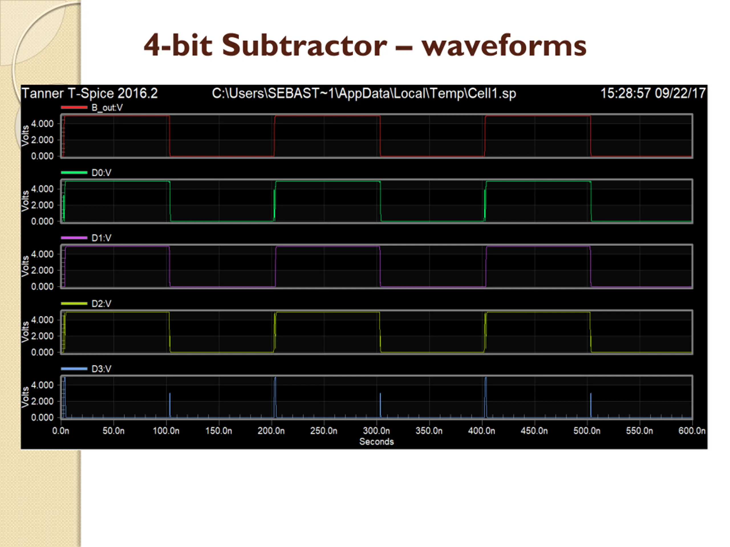Click the D3 spike near 100n
Screen dimensions: 730x547
tap(170, 405)
